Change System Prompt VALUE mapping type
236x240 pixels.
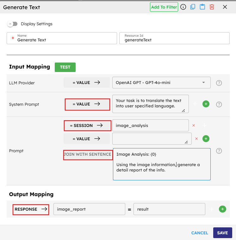coord(87,104)
